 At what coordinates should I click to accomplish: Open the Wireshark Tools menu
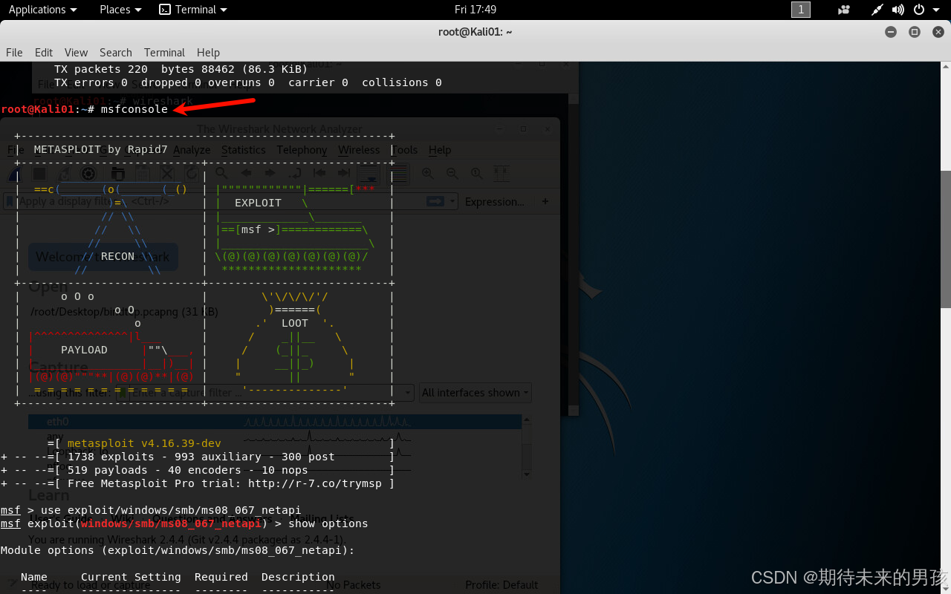click(405, 150)
